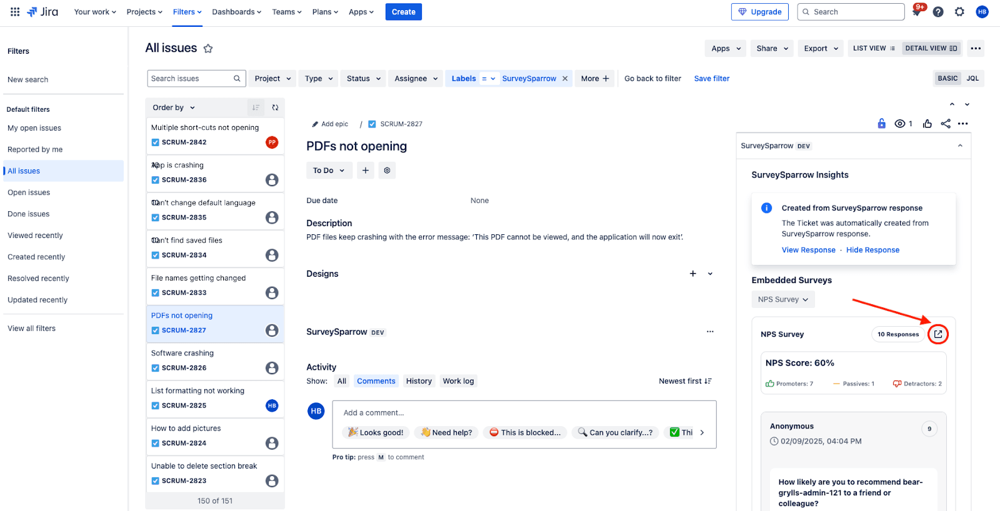Open the Dashboards menu
The width and height of the screenshot is (1000, 511).
tap(236, 12)
